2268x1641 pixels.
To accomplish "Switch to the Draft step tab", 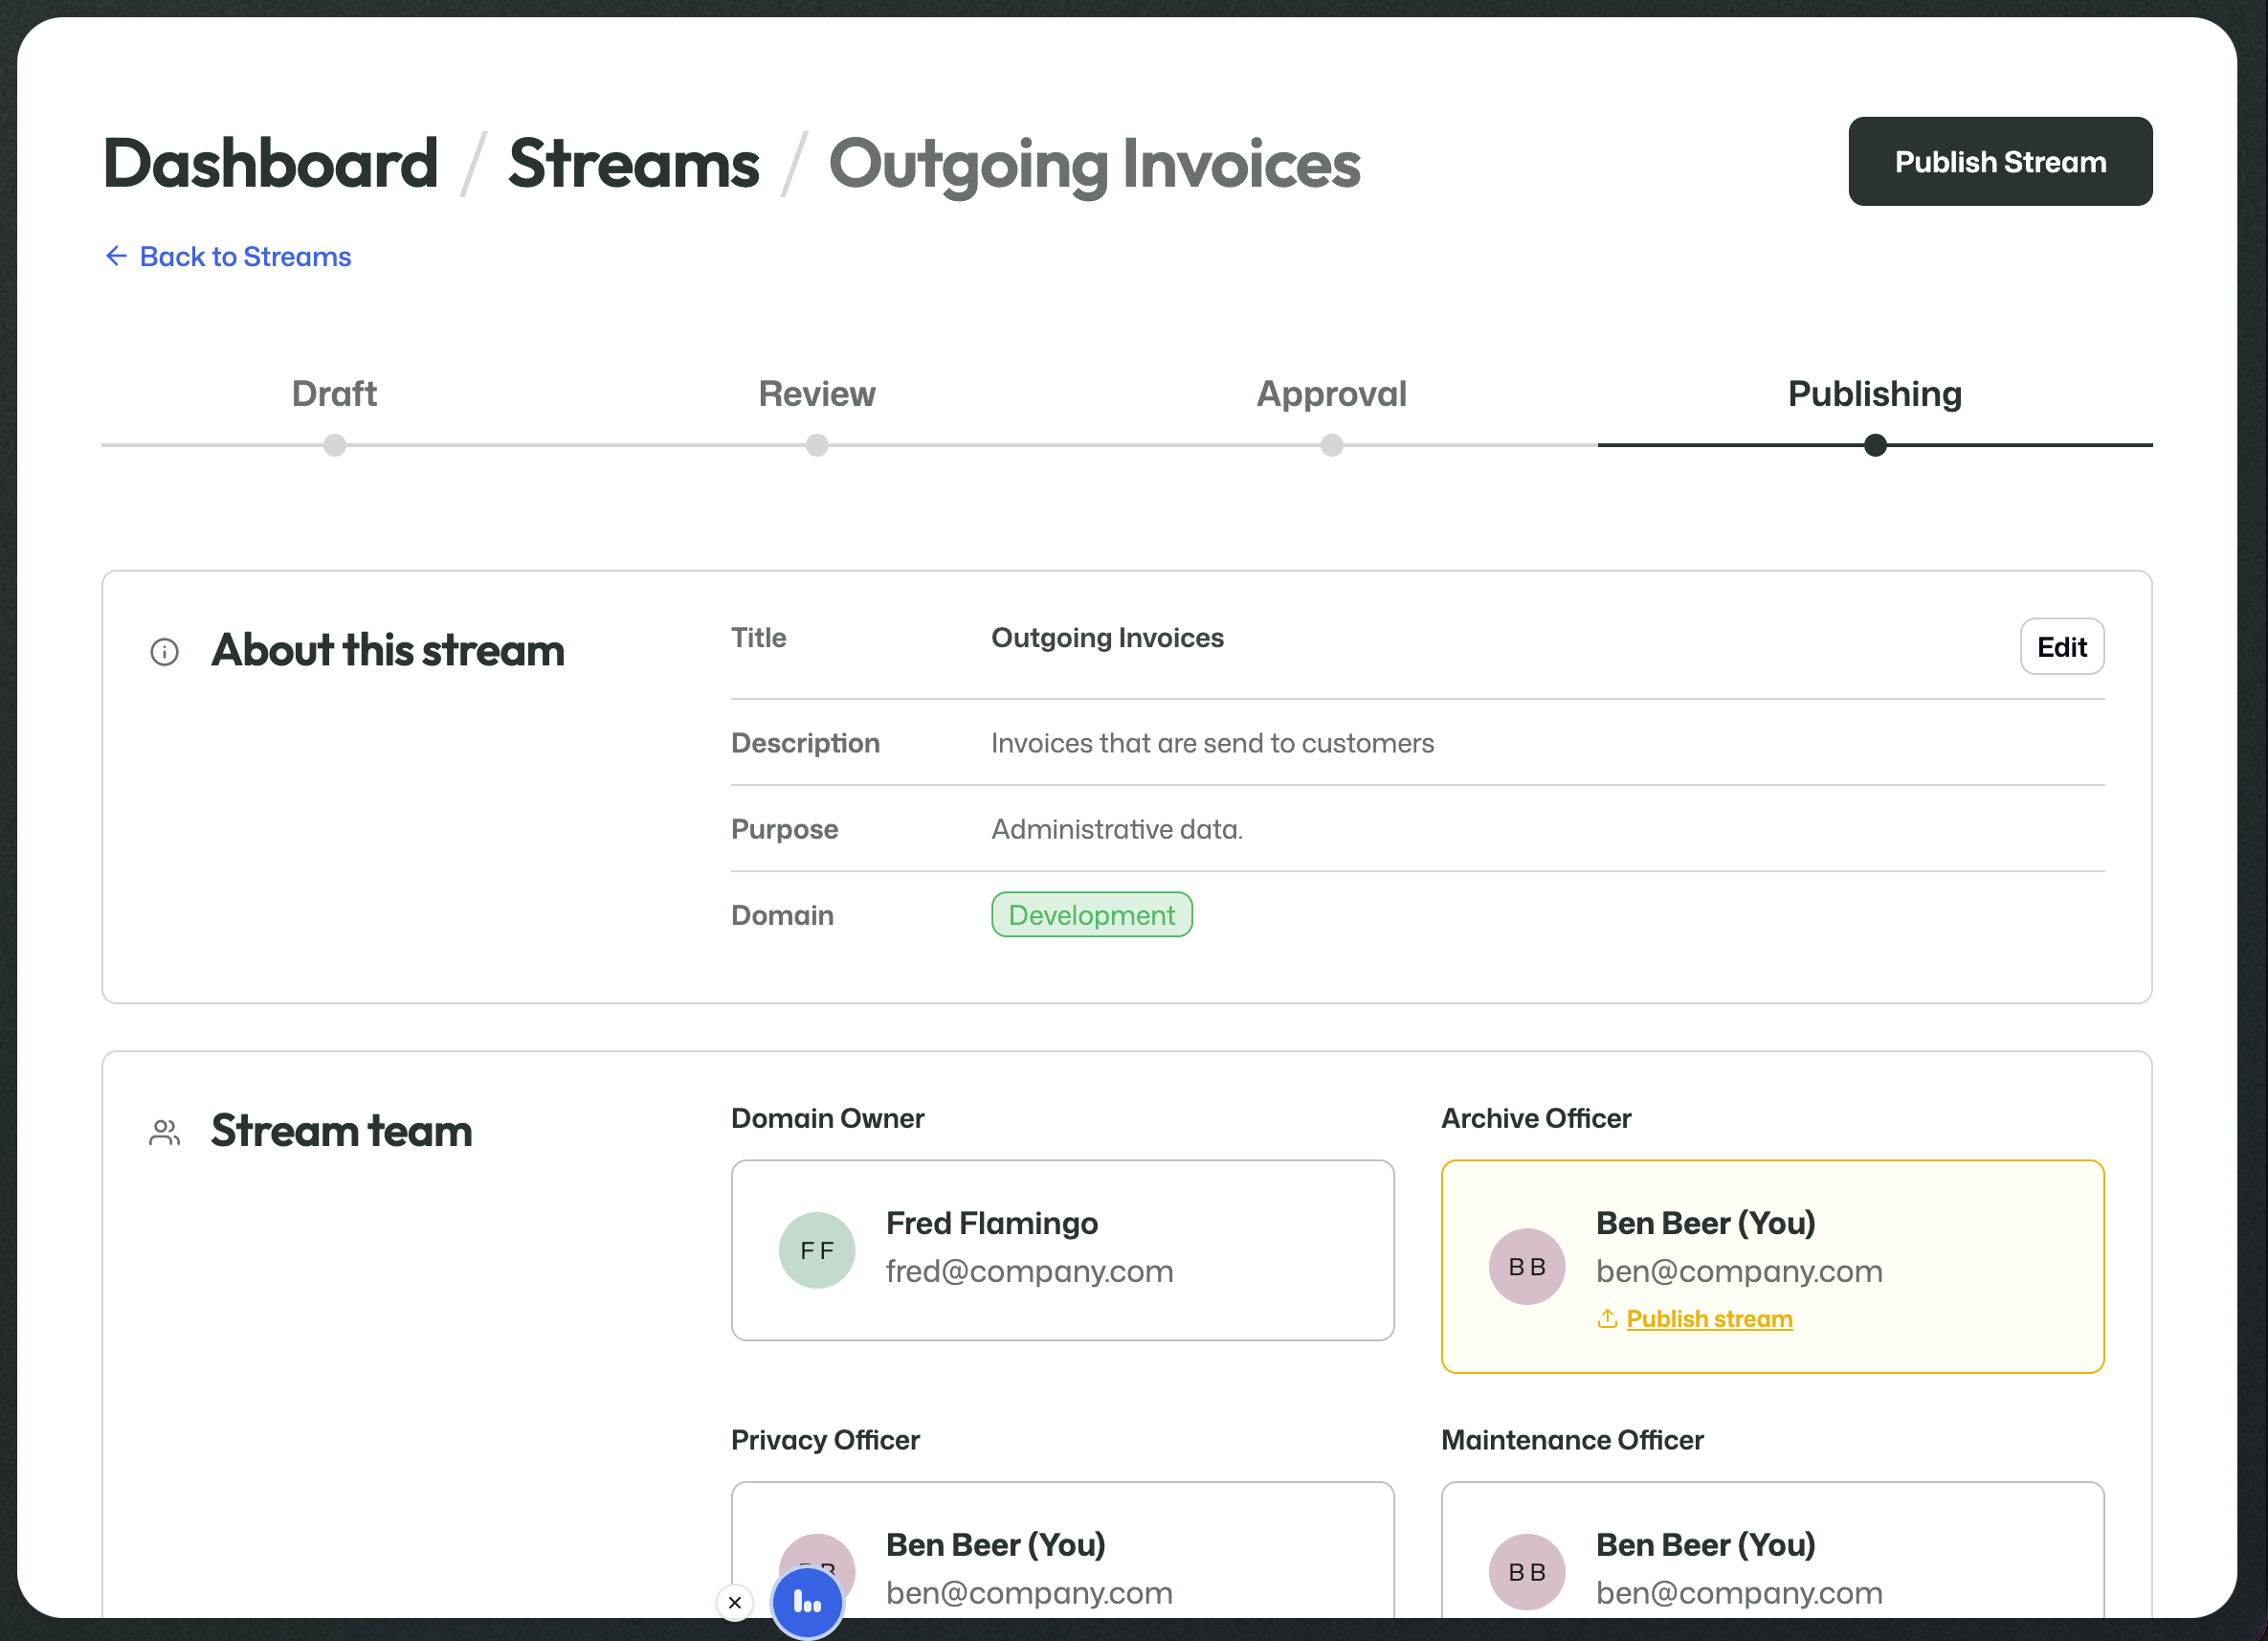I will (334, 394).
